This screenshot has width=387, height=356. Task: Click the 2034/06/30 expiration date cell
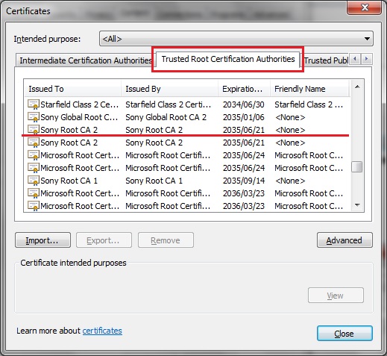[x=243, y=104]
